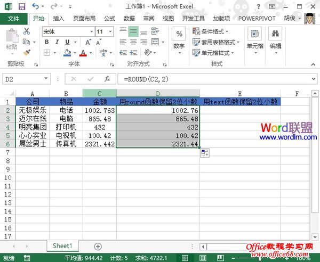The image size is (320, 262).
Task: Open the 单元格 cells dropdown
Action: pyautogui.click(x=255, y=41)
